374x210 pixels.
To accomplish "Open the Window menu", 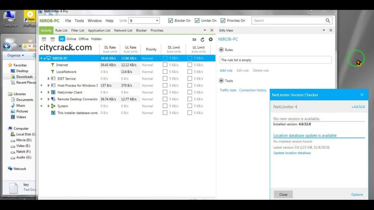I will (x=95, y=21).
